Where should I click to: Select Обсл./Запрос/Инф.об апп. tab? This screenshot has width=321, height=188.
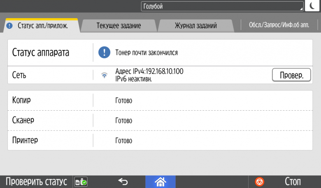279,25
